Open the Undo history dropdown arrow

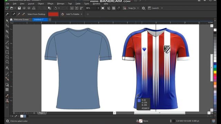(59, 8)
